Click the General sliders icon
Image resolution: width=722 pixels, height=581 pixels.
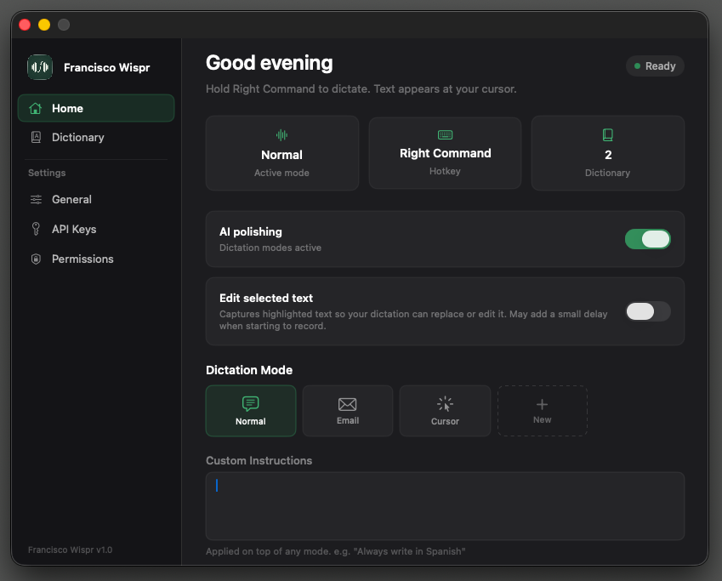coord(36,199)
